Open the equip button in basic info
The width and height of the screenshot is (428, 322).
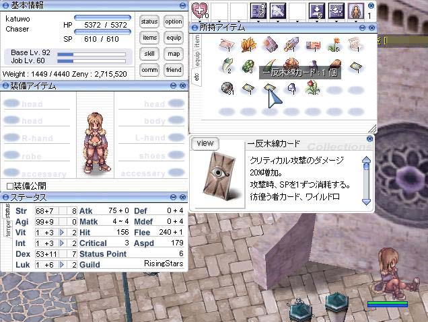(174, 38)
